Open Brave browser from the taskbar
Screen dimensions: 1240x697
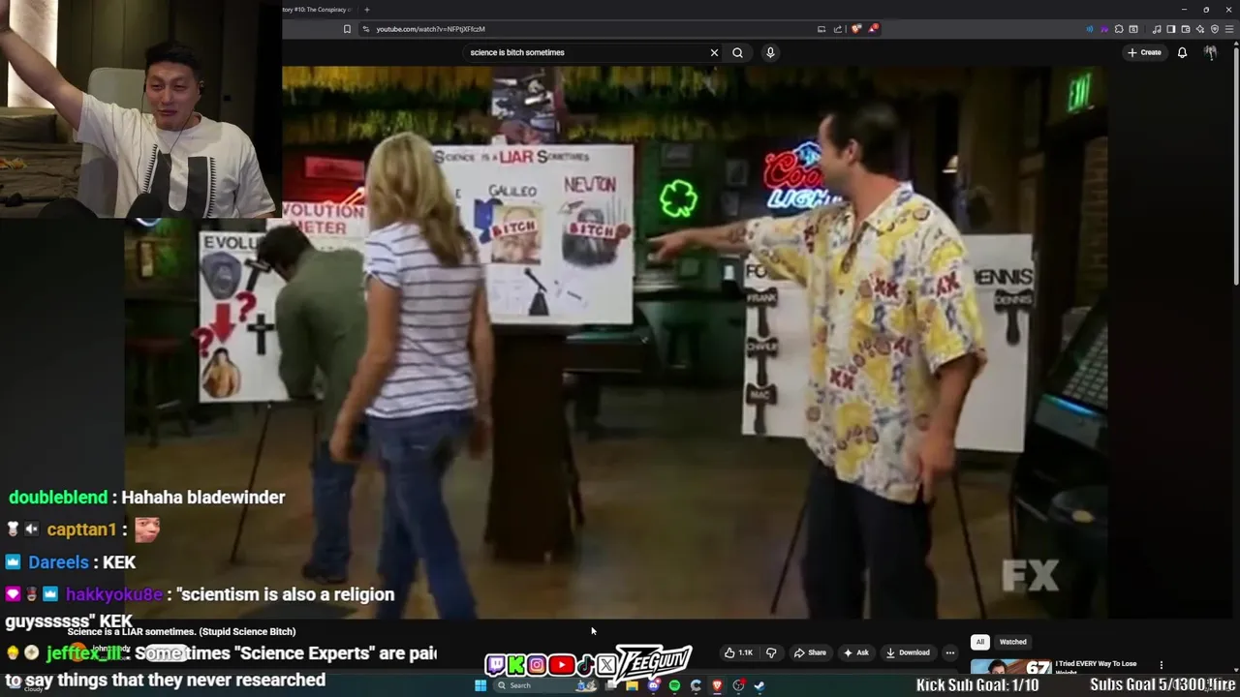coord(717,685)
